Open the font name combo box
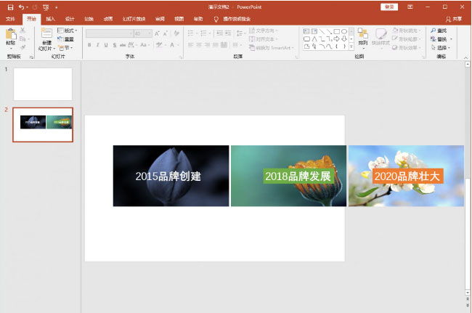Screen dimensions: 472x313 110,33
